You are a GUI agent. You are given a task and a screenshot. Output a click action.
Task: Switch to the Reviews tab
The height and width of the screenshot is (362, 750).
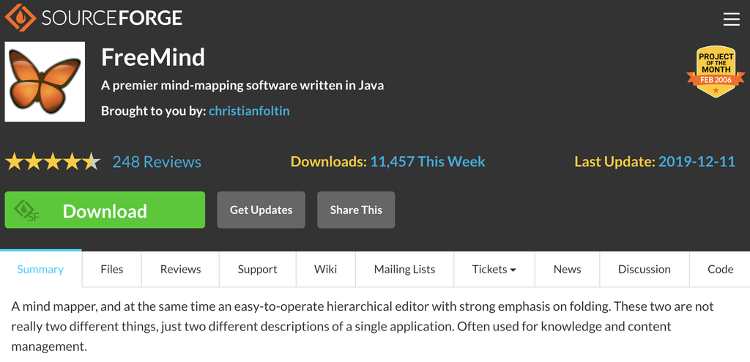point(180,270)
